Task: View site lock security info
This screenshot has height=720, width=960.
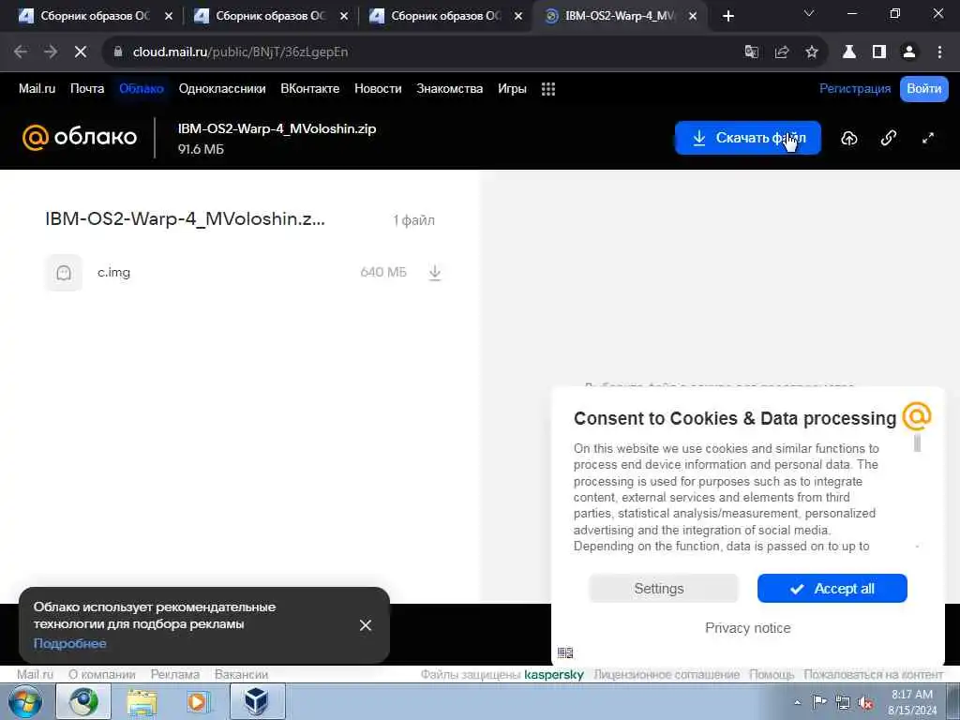Action: pyautogui.click(x=117, y=52)
